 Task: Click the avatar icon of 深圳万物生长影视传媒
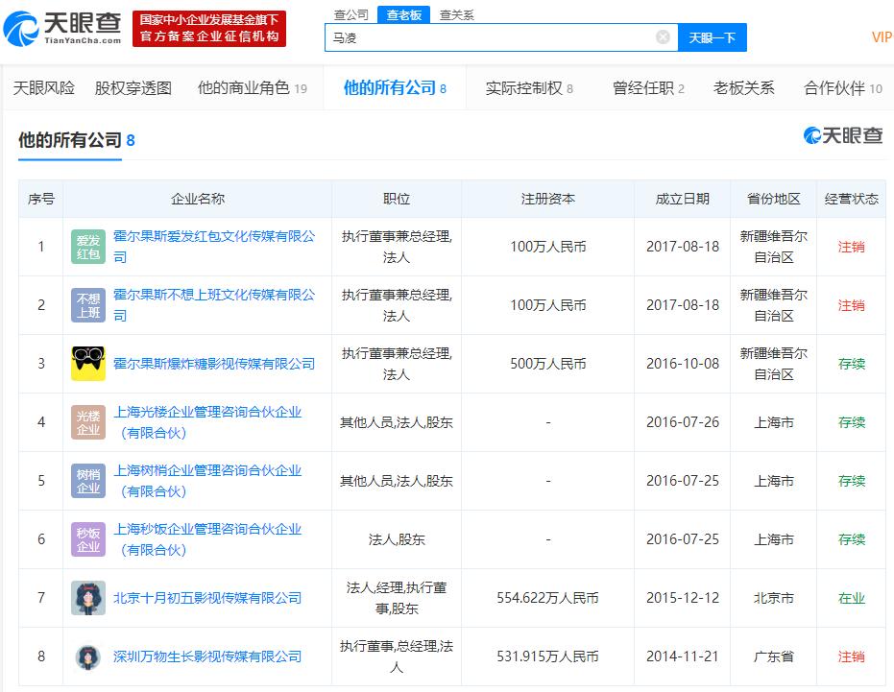point(87,656)
